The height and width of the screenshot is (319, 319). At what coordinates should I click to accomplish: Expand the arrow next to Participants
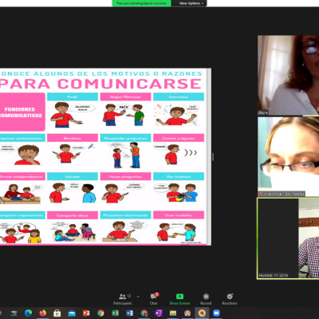coord(138,297)
